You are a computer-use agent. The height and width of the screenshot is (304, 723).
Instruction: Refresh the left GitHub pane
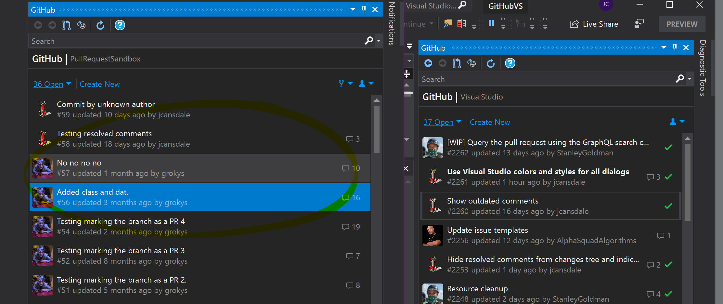click(100, 25)
